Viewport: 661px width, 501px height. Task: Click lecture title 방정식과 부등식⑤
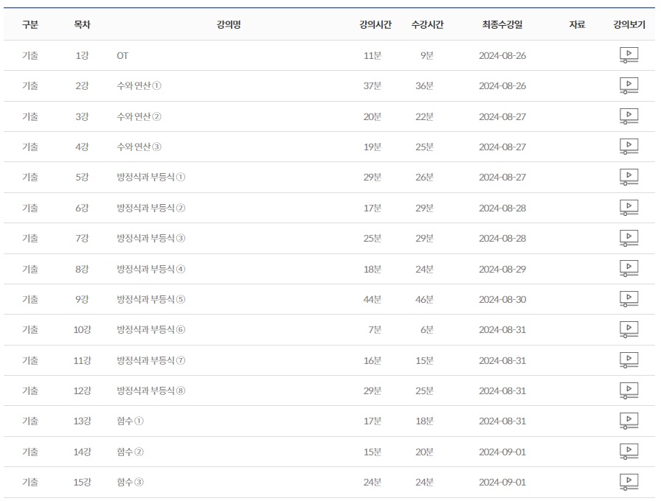(x=151, y=299)
